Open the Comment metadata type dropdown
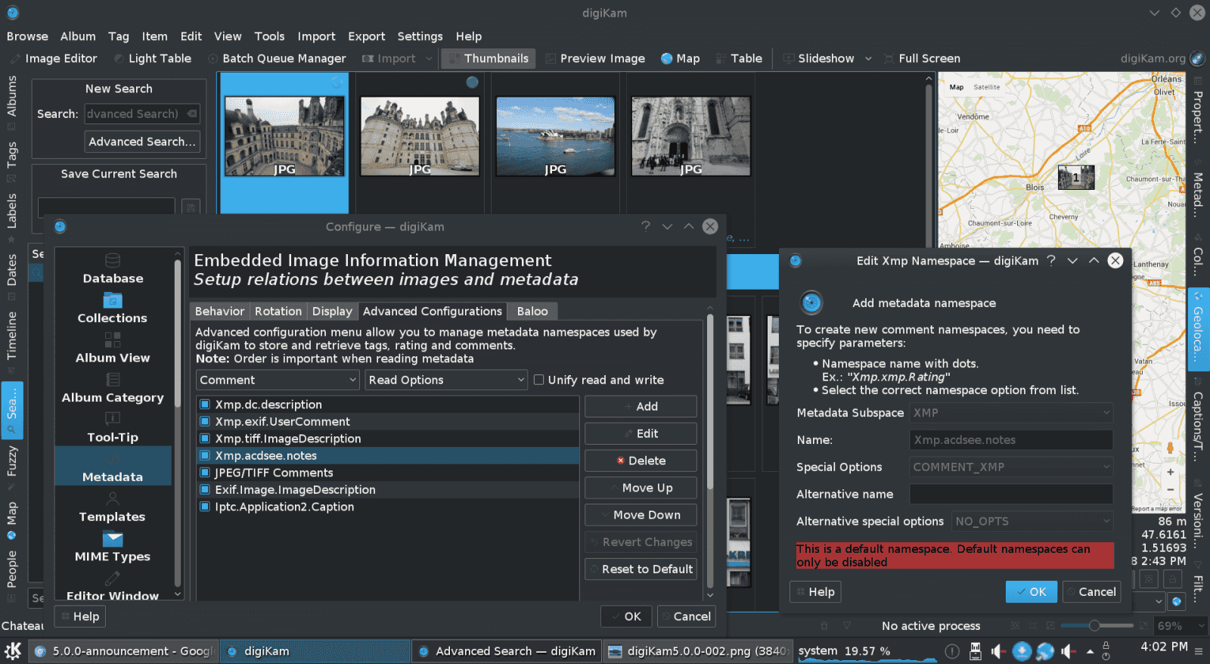Screen dimensions: 1210x664 pyautogui.click(x=278, y=380)
